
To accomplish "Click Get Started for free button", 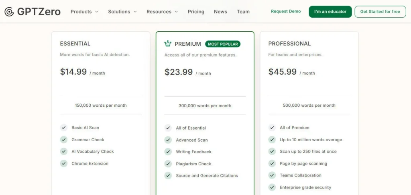I will [x=380, y=12].
